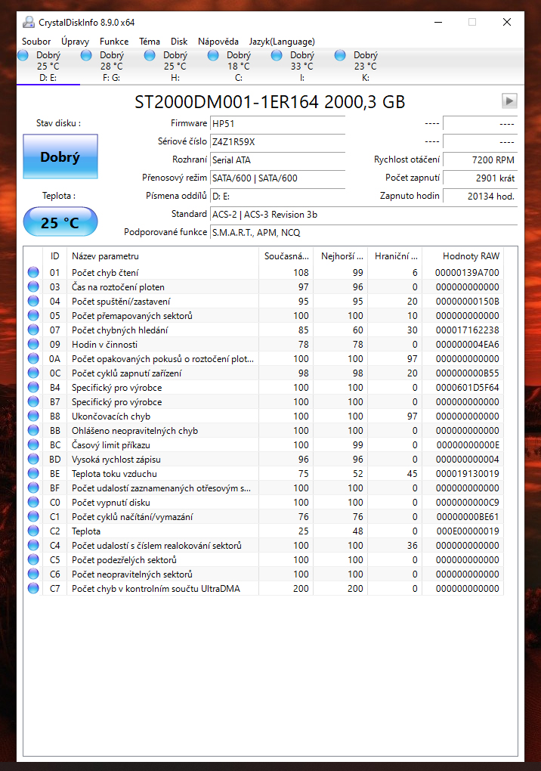This screenshot has height=771, width=541.
Task: Select the 'Hodin v činnosti' row
Action: [264, 344]
